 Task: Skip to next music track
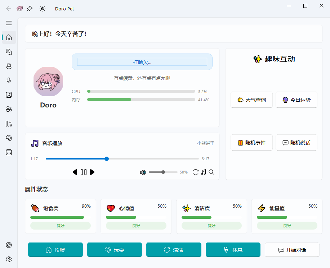pyautogui.click(x=92, y=172)
